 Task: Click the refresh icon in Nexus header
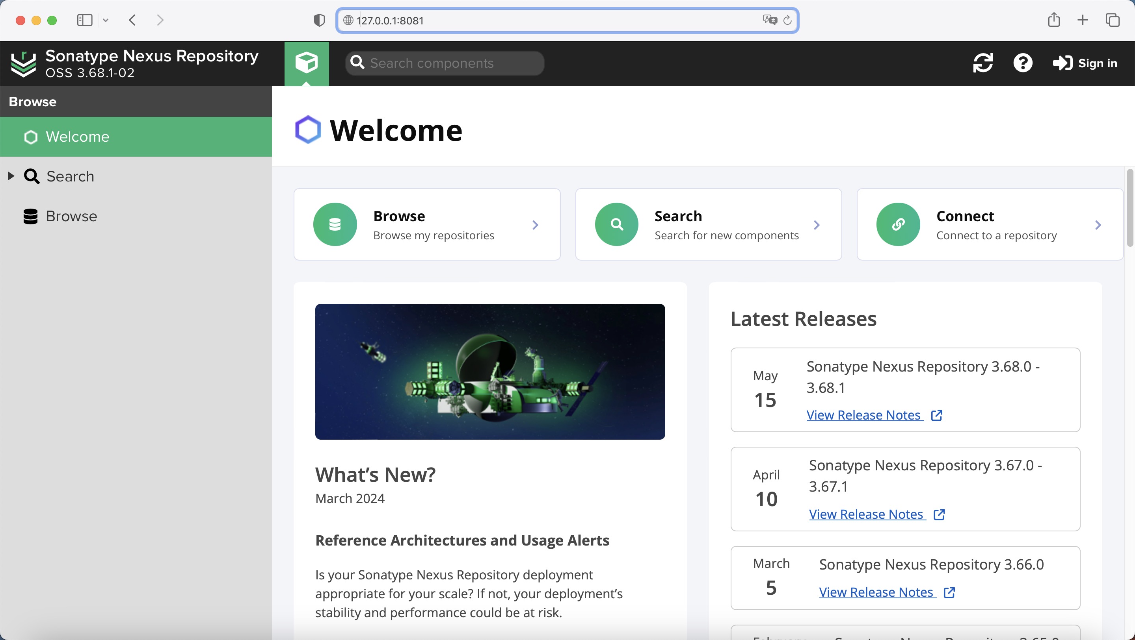pyautogui.click(x=982, y=63)
